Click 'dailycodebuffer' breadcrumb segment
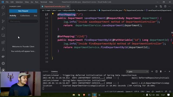 pyautogui.click(x=69, y=10)
